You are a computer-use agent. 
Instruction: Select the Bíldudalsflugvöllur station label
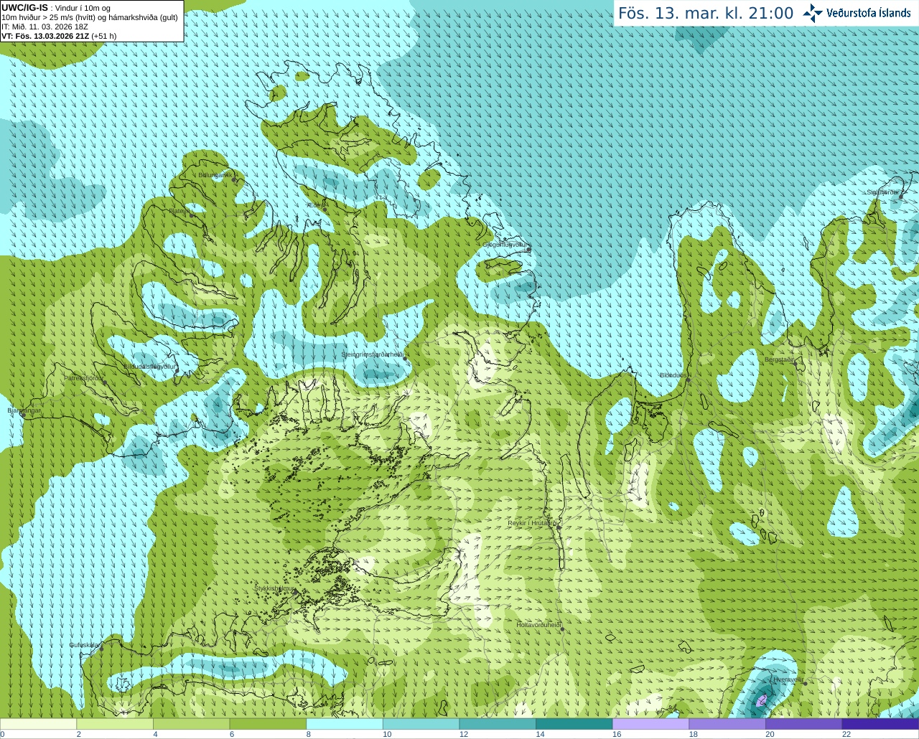pyautogui.click(x=149, y=367)
